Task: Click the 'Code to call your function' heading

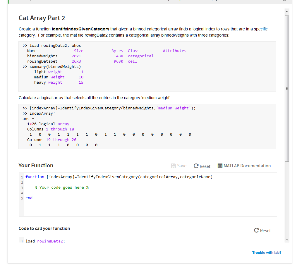Action: (44, 228)
